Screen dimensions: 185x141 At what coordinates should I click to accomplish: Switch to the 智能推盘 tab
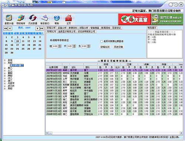[x=95, y=28]
